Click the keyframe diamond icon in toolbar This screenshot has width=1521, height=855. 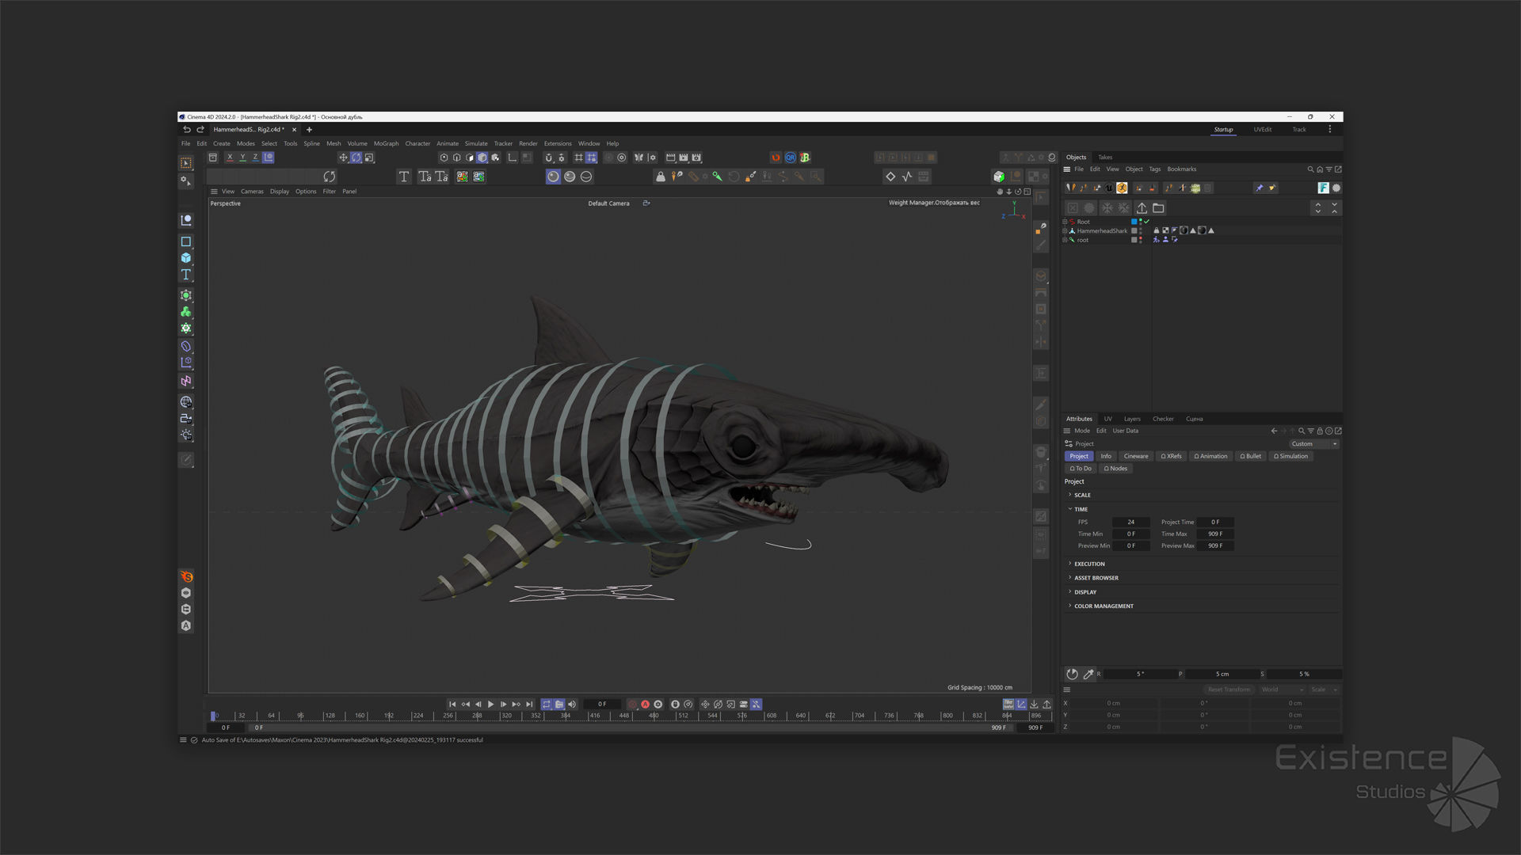[890, 177]
